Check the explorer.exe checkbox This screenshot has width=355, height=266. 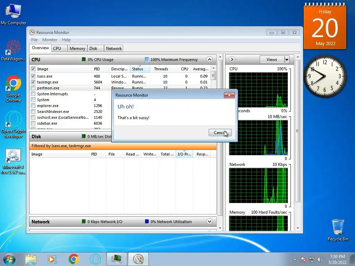pos(33,106)
